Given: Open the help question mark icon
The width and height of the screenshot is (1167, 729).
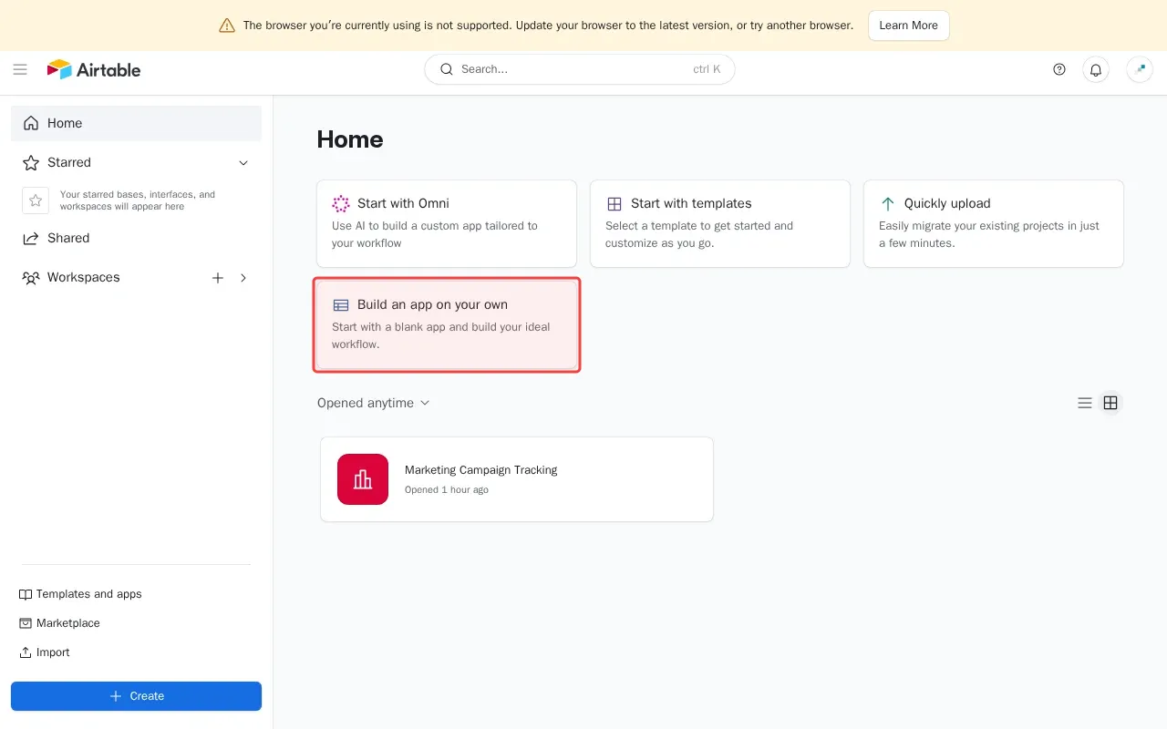Looking at the screenshot, I should point(1059,69).
